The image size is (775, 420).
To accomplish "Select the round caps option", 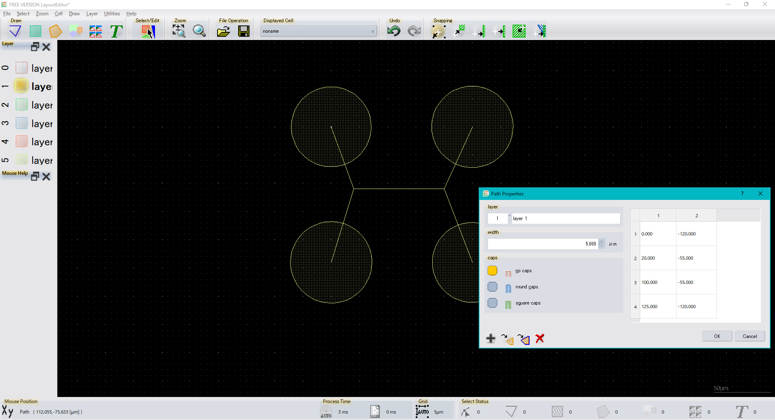I will [492, 287].
